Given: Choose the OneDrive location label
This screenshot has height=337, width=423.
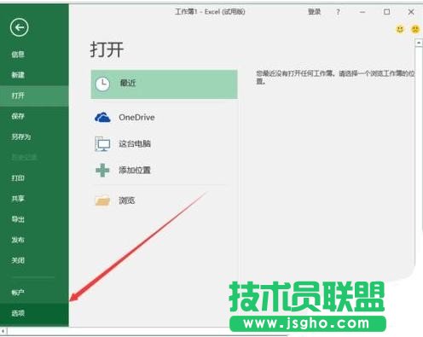Looking at the screenshot, I should pyautogui.click(x=136, y=117).
